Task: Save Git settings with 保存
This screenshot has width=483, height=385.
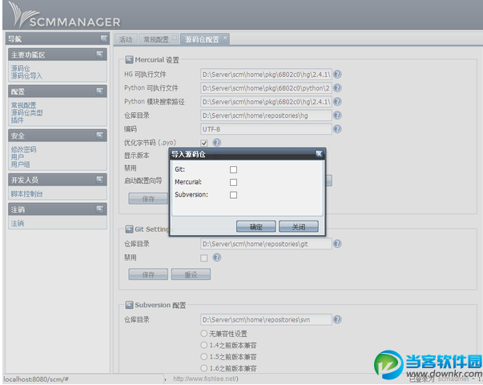Action: click(x=148, y=274)
